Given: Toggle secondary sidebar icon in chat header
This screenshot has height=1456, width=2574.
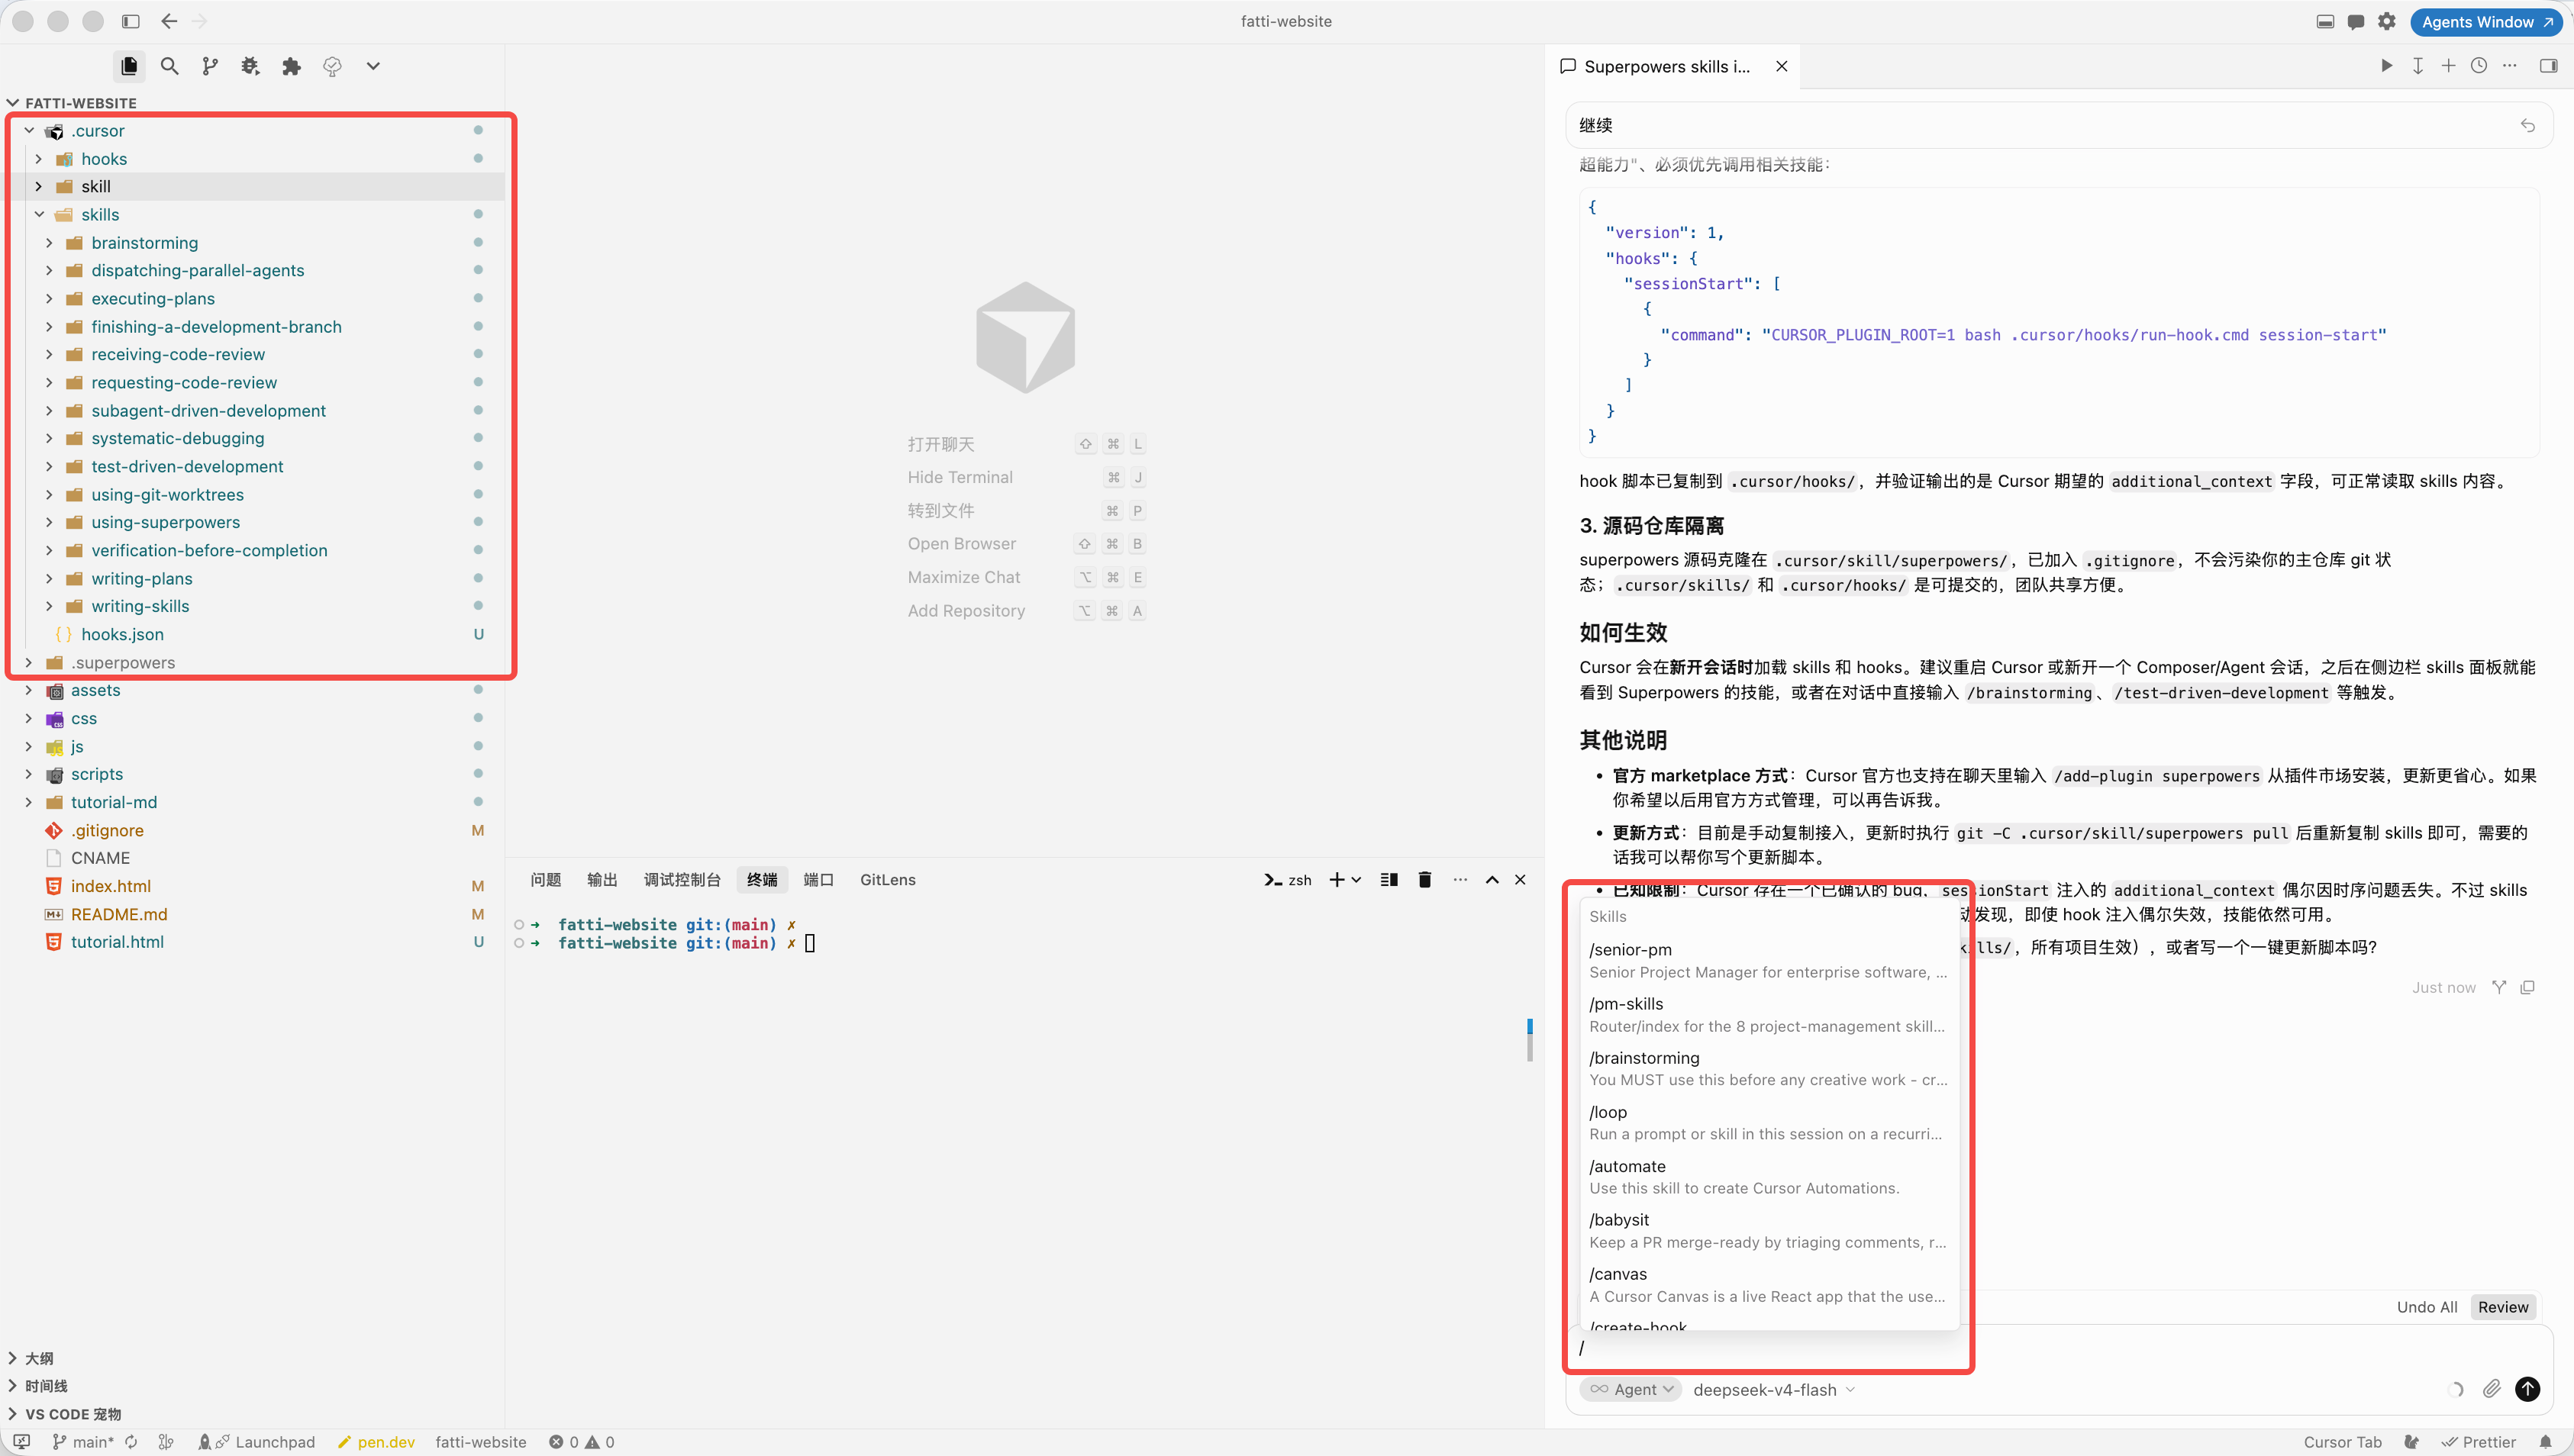Looking at the screenshot, I should (2548, 66).
